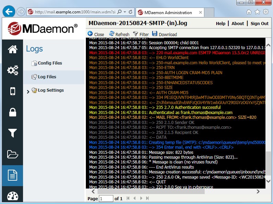Open Config Files in Logs menu
The width and height of the screenshot is (273, 204).
[x=47, y=63]
